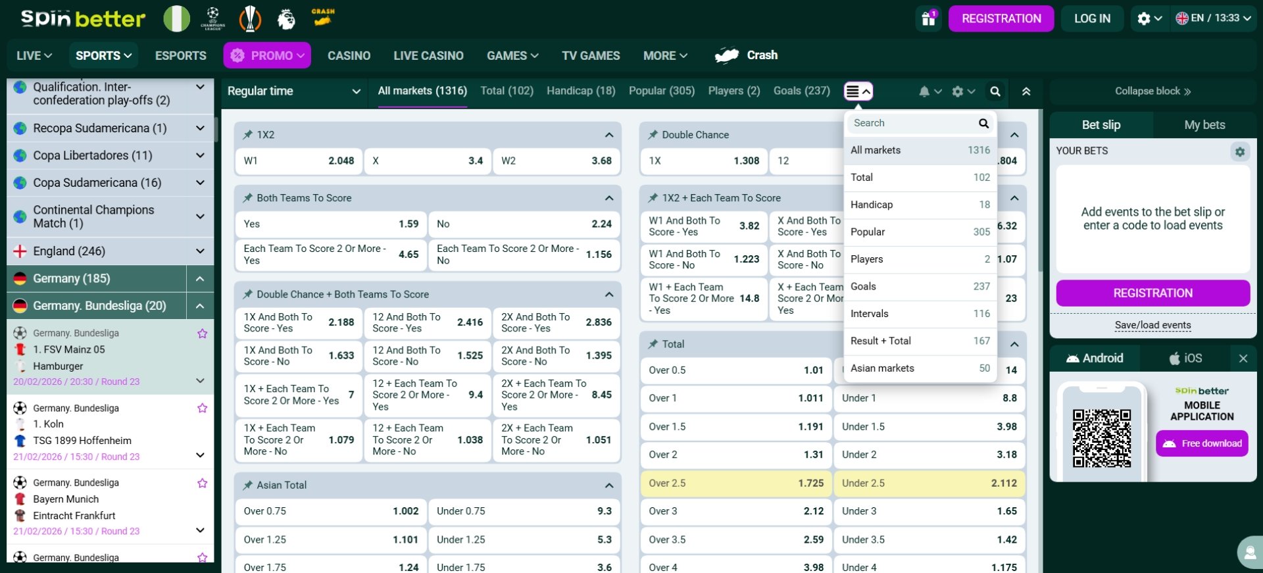Expand the Koln vs Hoffenheim match details
The width and height of the screenshot is (1263, 573).
pos(200,455)
